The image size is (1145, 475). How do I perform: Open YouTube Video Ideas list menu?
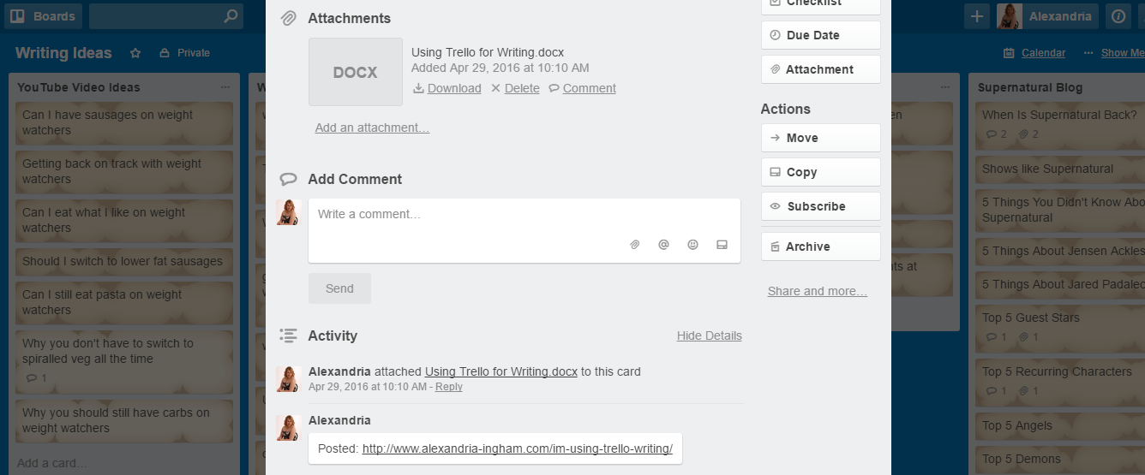(x=225, y=87)
